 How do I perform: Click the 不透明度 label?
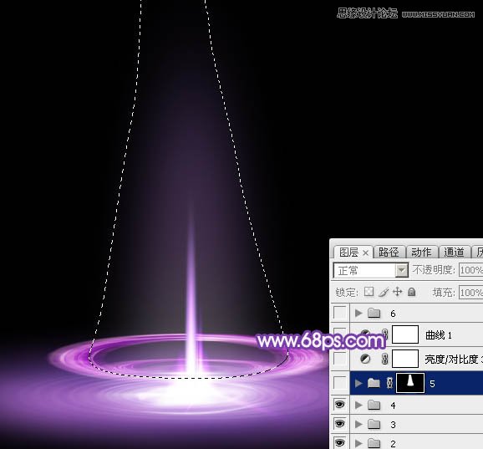(434, 270)
